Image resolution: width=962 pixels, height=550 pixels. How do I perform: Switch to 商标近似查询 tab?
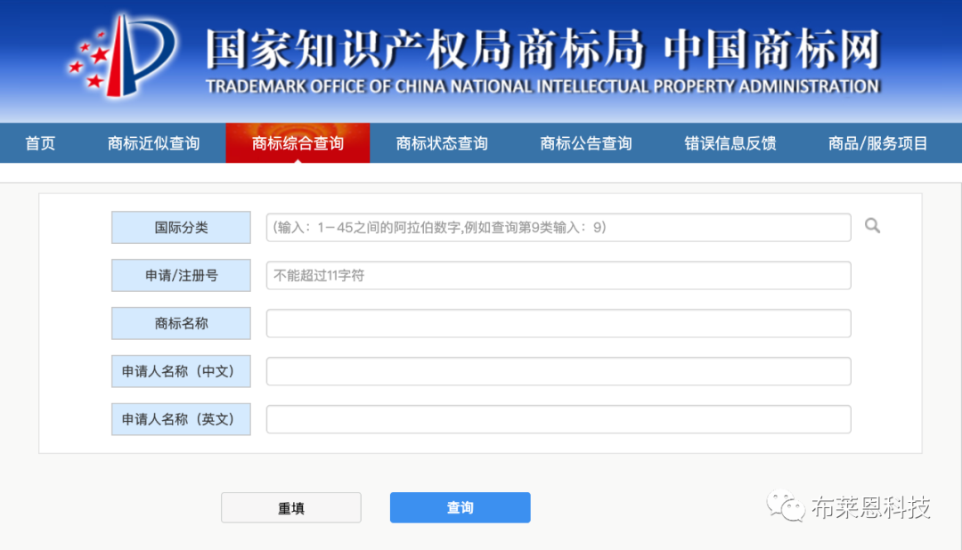click(x=153, y=143)
